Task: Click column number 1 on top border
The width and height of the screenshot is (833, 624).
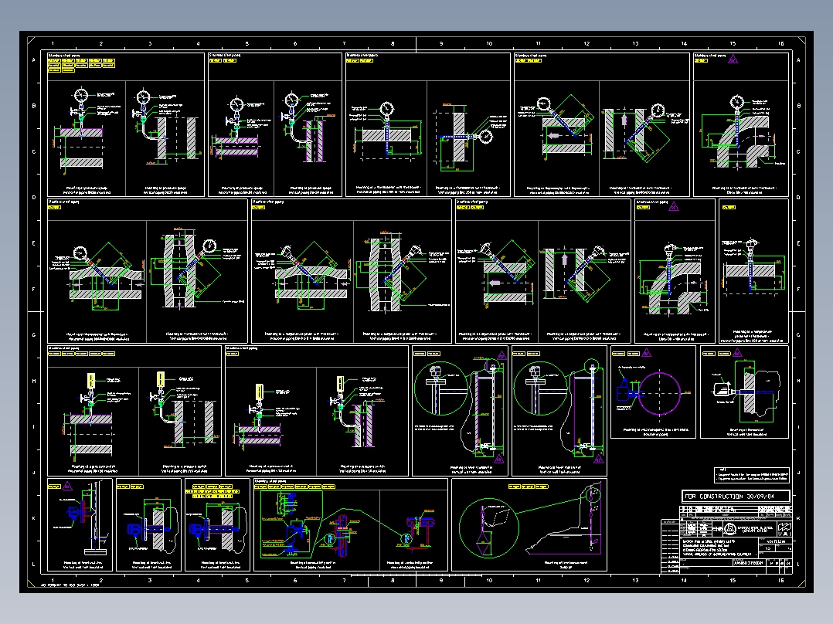Action: 52,43
